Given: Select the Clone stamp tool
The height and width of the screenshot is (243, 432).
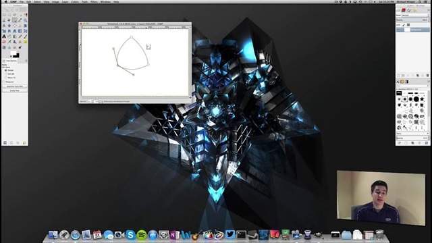Looking at the screenshot, I should coord(20,42).
